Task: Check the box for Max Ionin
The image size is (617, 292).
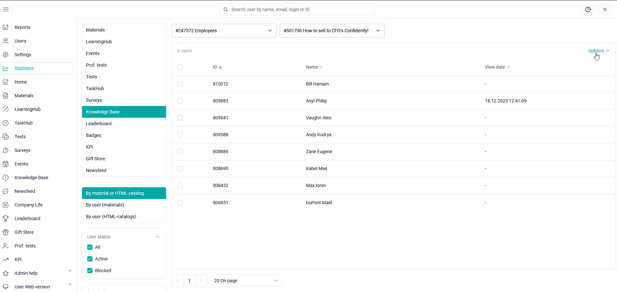Action: pos(180,185)
